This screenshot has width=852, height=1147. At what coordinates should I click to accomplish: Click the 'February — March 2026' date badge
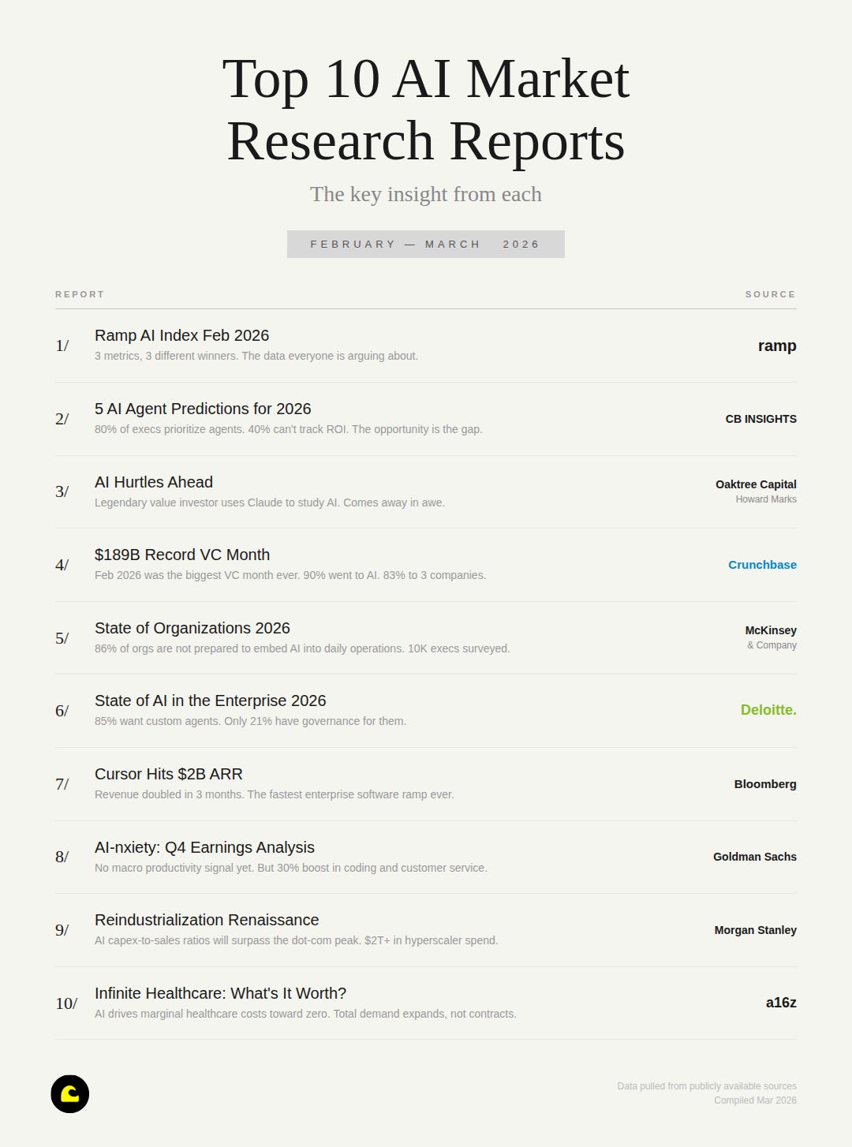(426, 244)
